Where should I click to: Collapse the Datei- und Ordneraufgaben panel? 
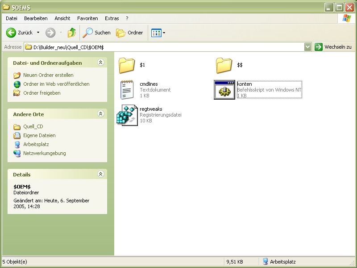(x=101, y=63)
